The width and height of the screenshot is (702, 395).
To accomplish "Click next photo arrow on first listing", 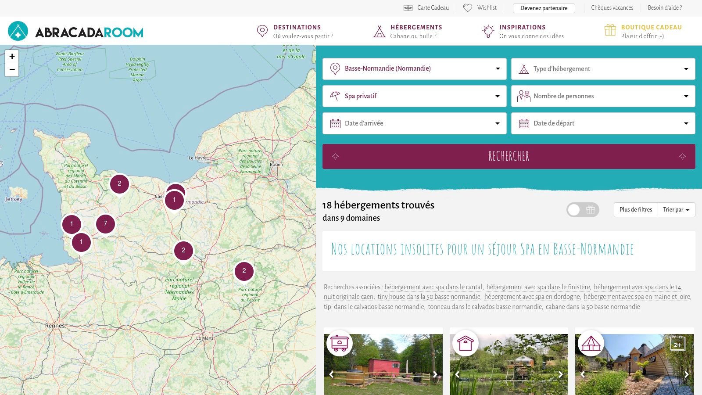I will click(x=435, y=374).
